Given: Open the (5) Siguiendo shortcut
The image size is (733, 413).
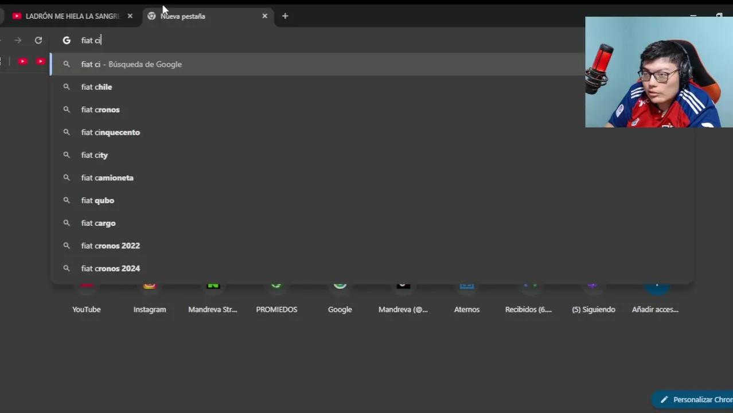Looking at the screenshot, I should tap(594, 298).
